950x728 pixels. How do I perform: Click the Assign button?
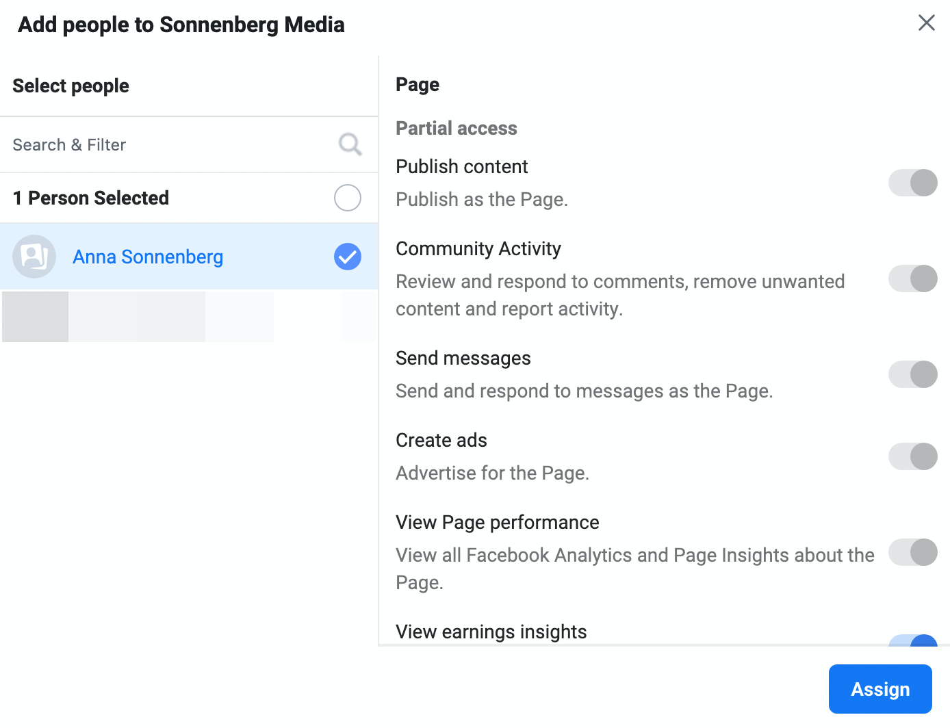[880, 689]
